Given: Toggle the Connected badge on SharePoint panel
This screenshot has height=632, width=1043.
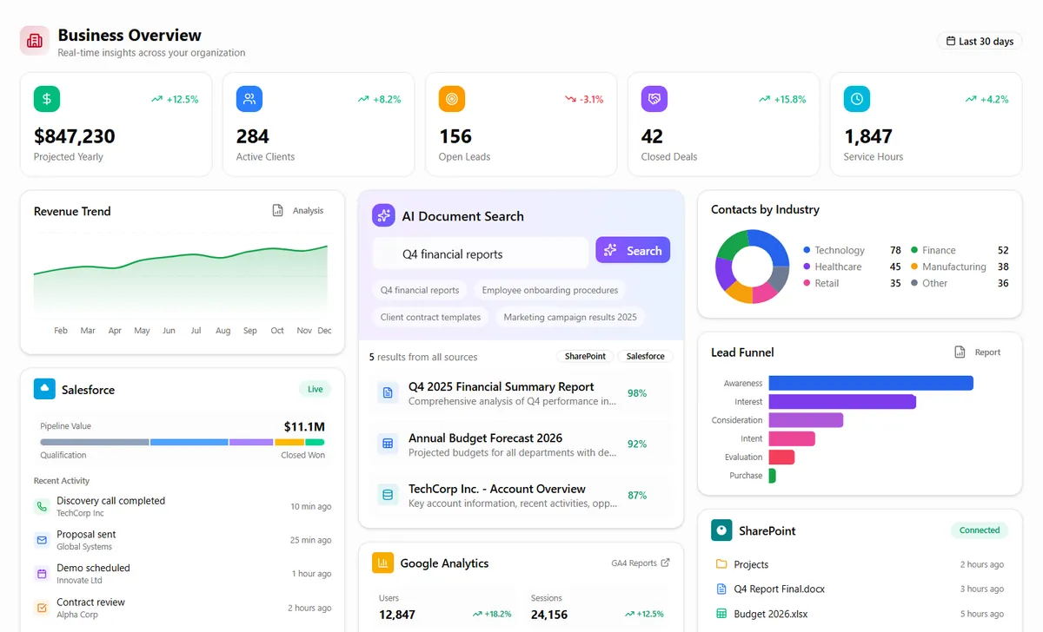Looking at the screenshot, I should coord(979,530).
